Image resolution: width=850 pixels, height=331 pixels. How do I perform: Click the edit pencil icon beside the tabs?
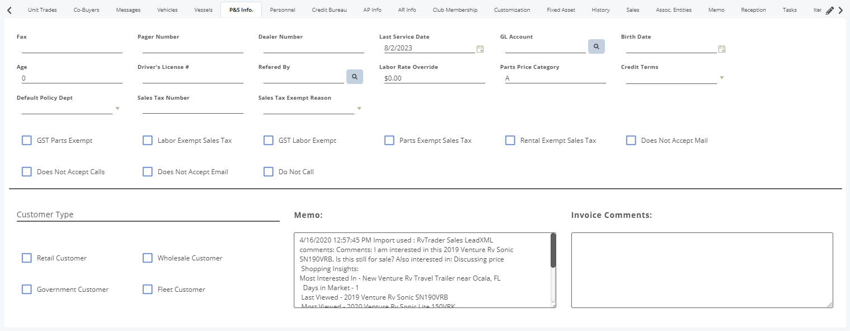(x=829, y=10)
